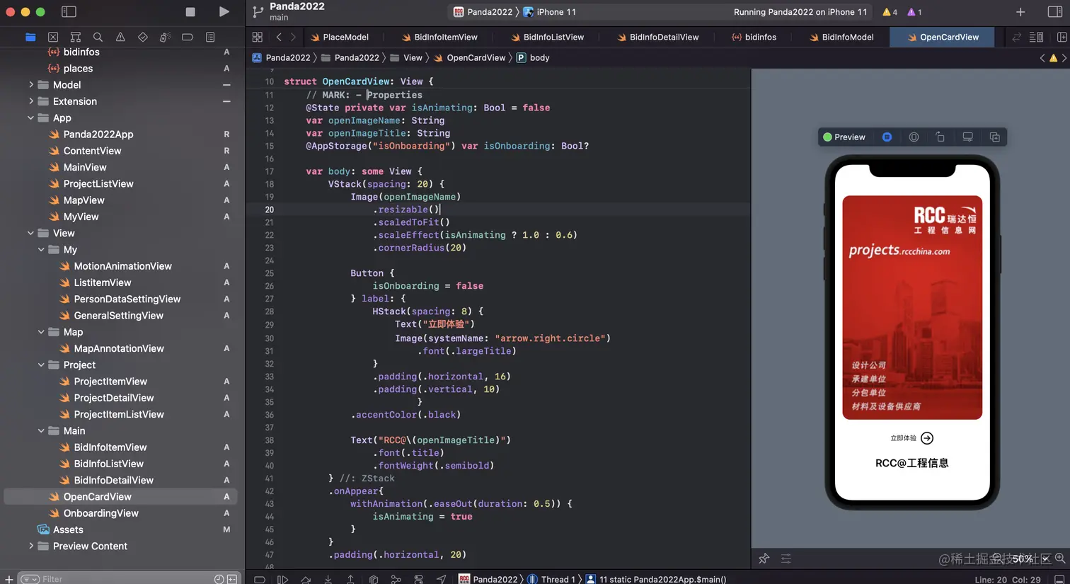1070x584 pixels.
Task: Toggle the live preview button
Action: pos(887,137)
